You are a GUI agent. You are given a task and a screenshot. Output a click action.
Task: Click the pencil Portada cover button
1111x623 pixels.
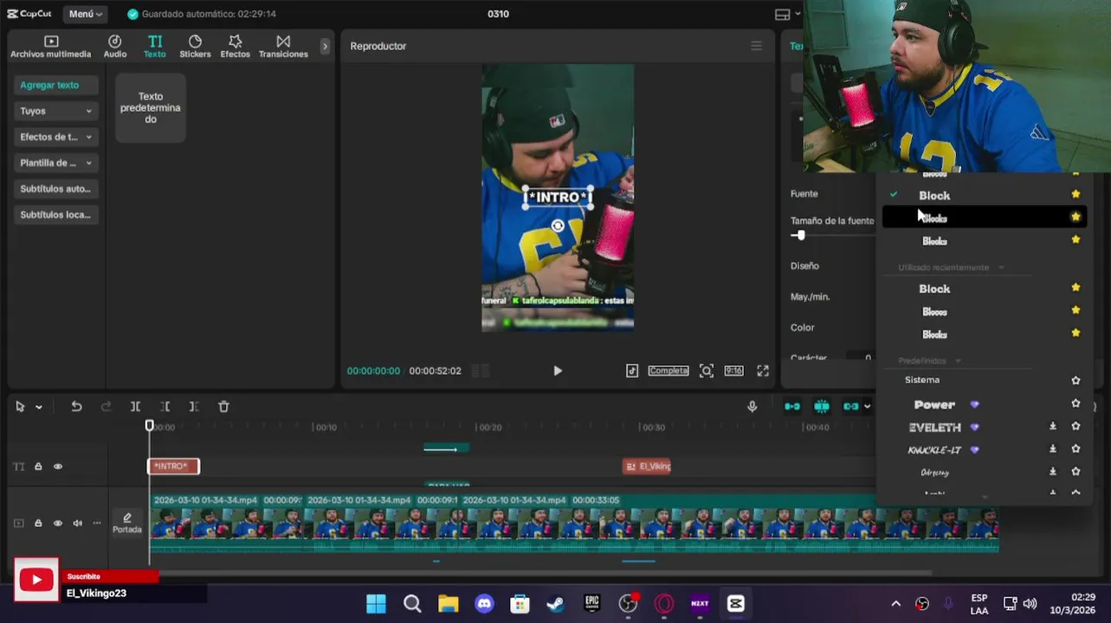tap(127, 523)
